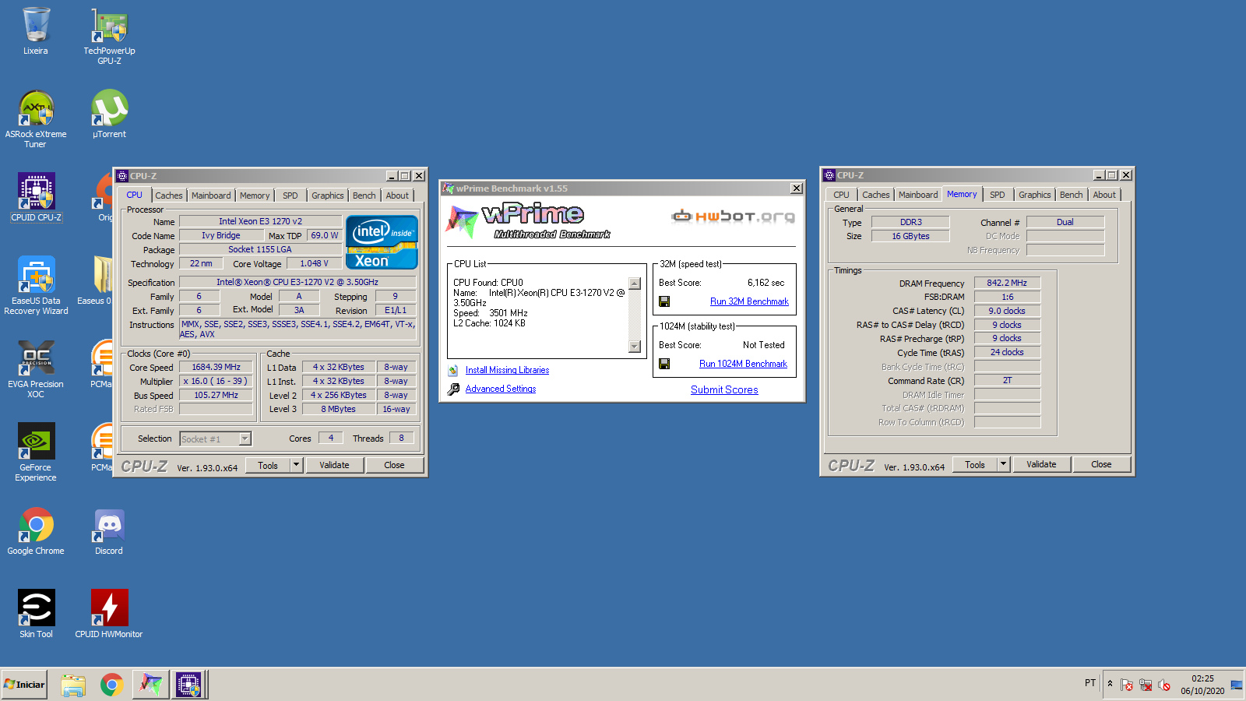Open Advanced Settings link in wPrime
The width and height of the screenshot is (1246, 701).
(501, 389)
